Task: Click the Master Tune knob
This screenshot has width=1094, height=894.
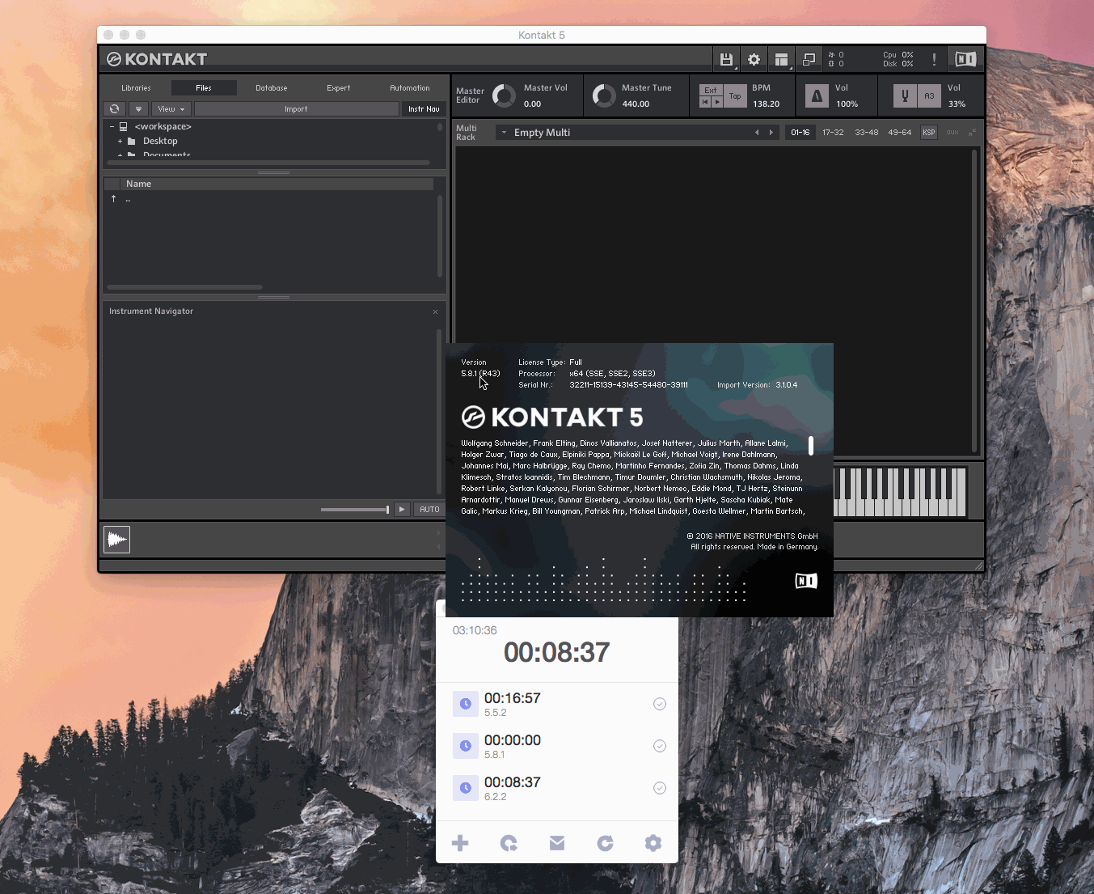Action: [604, 95]
